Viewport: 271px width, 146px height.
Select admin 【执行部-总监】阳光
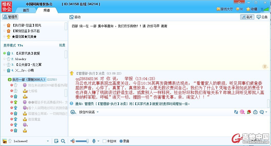pos(27,25)
